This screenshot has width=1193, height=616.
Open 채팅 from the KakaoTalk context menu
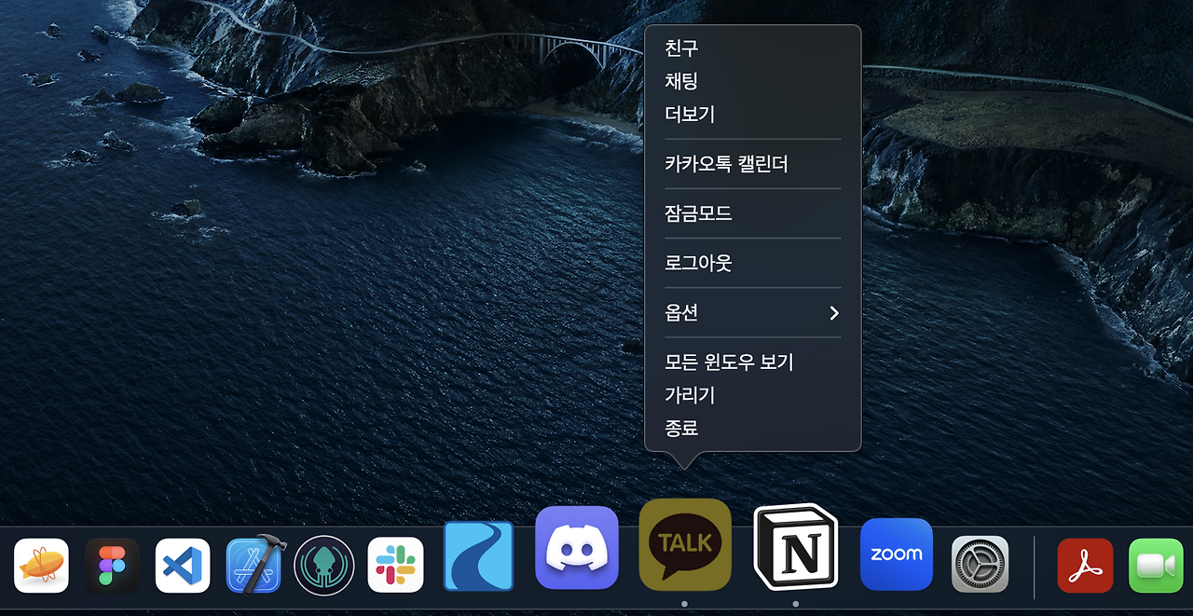coord(683,81)
